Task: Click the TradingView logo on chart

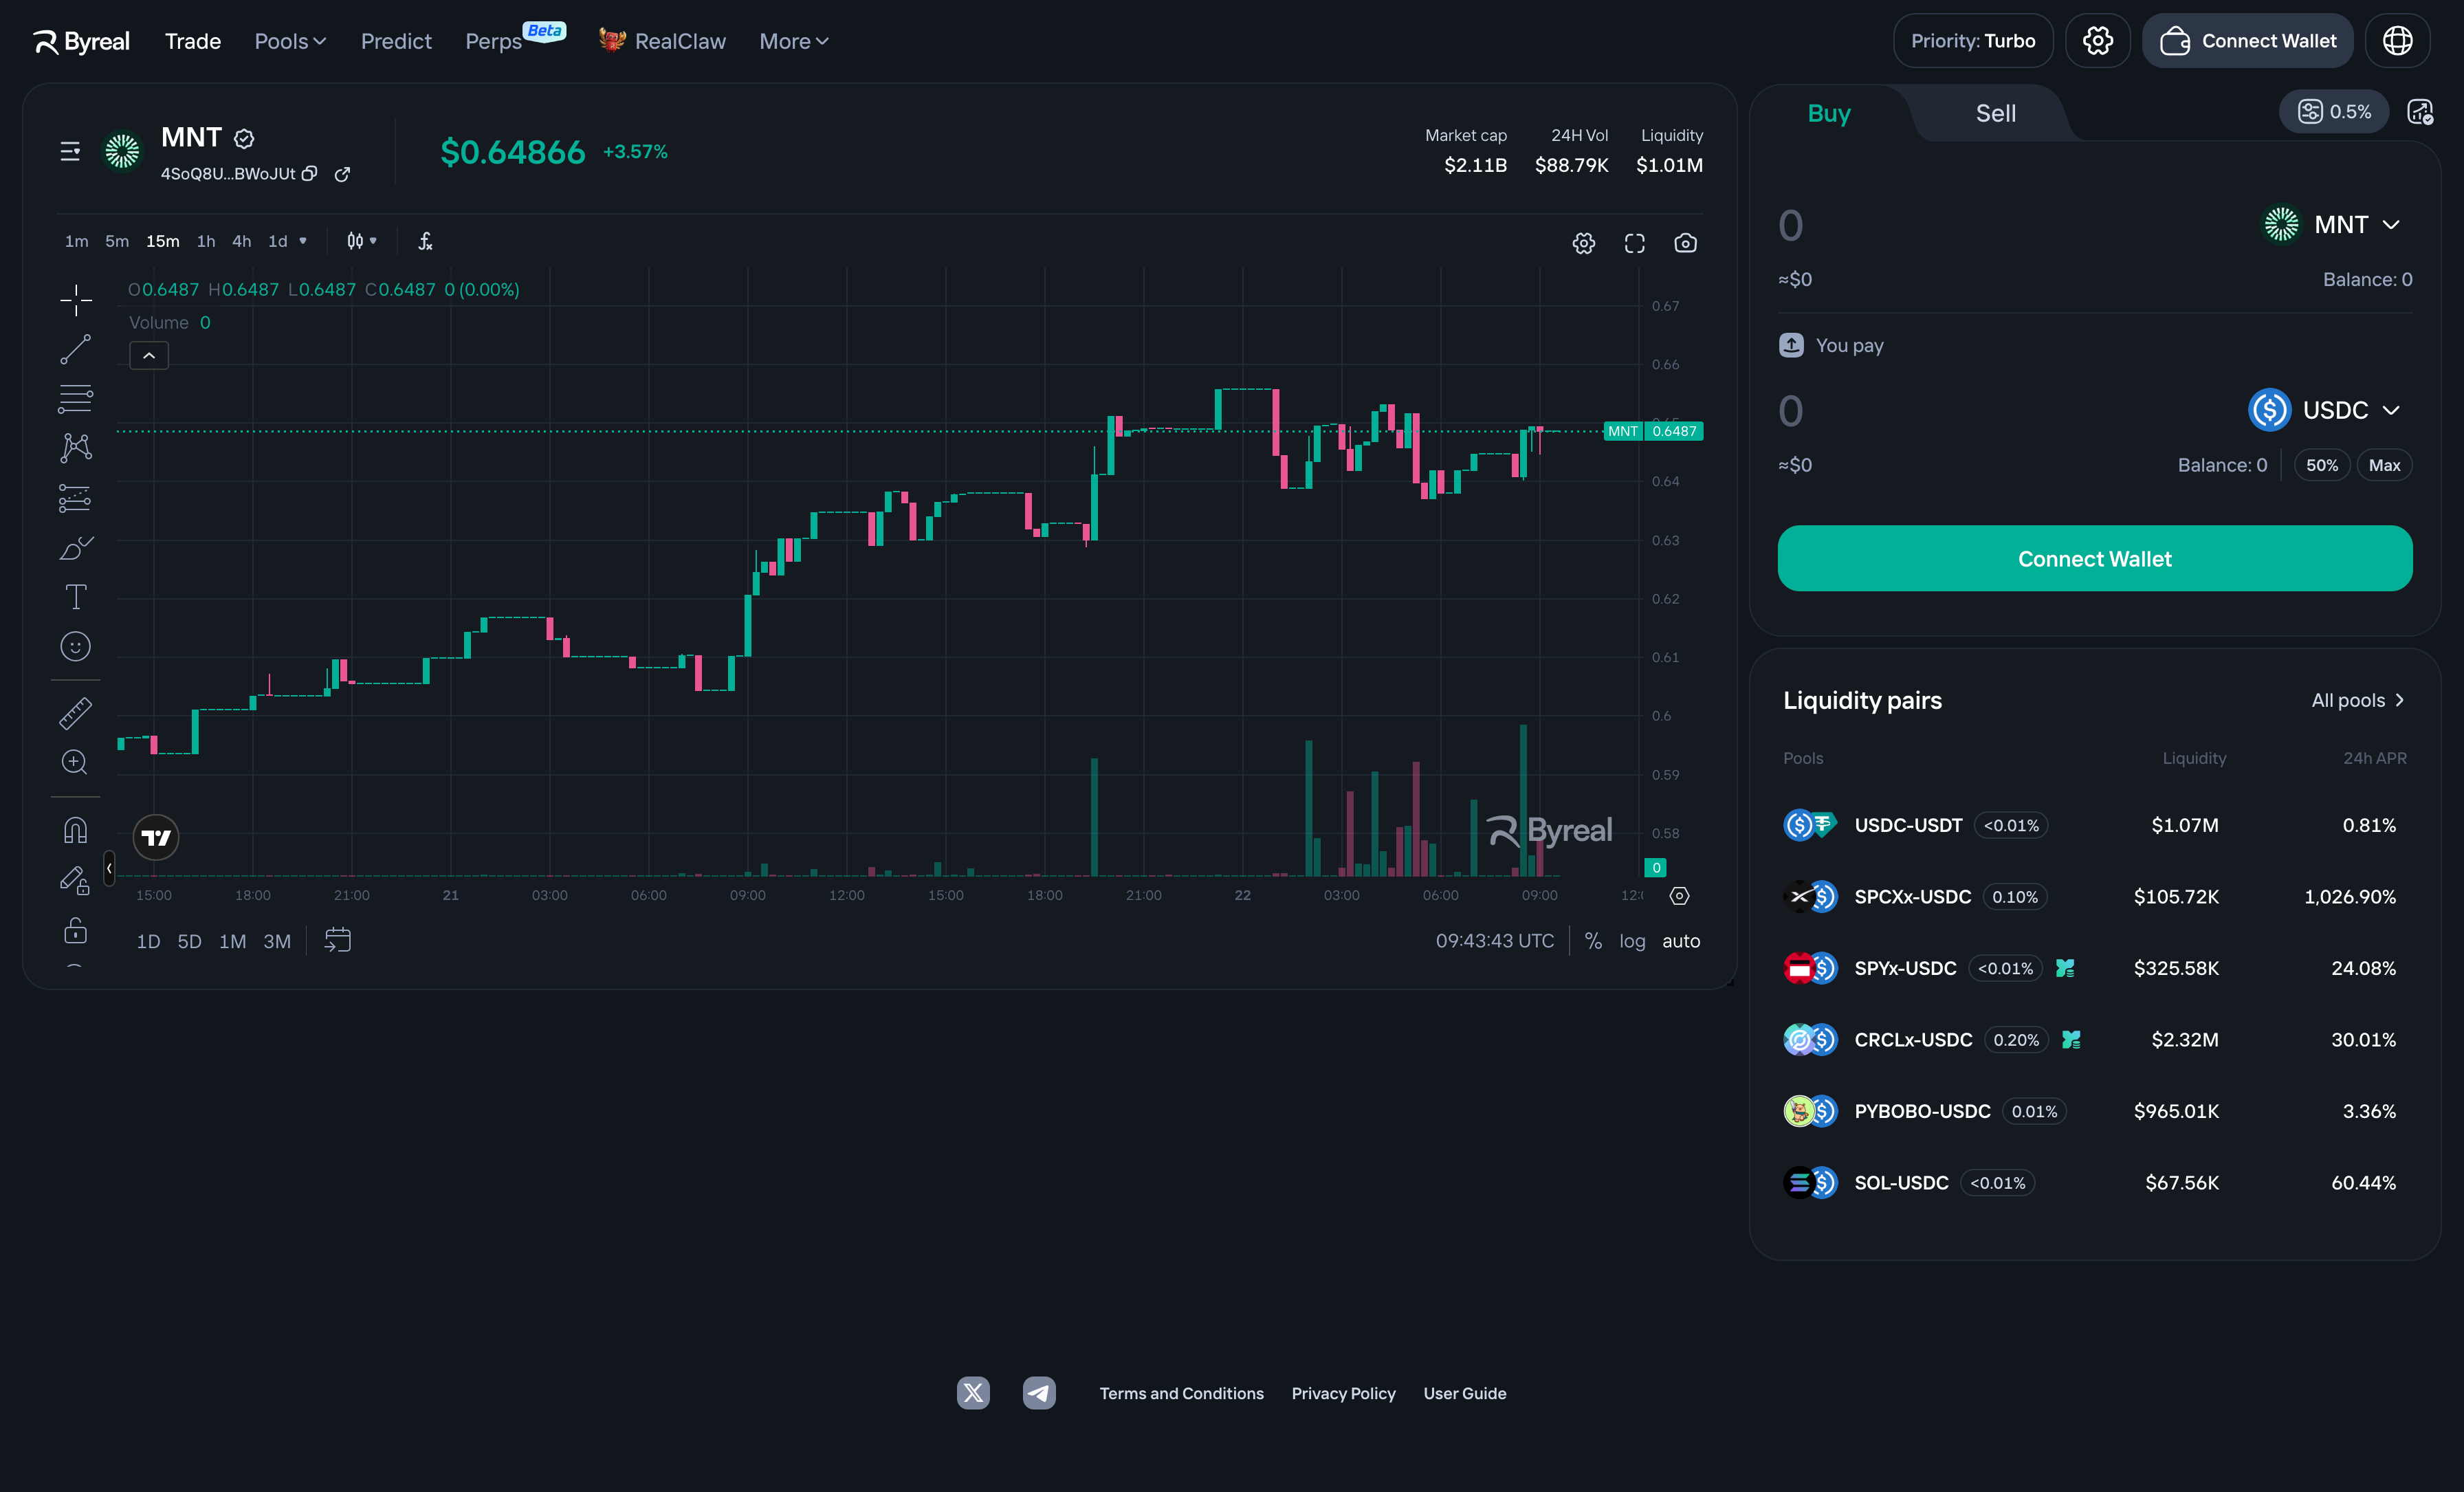Action: (x=156, y=837)
